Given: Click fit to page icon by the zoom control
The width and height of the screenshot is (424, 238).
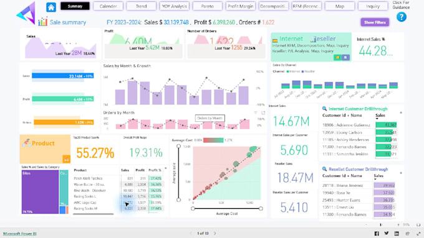Looking at the screenshot, I should point(418,225).
